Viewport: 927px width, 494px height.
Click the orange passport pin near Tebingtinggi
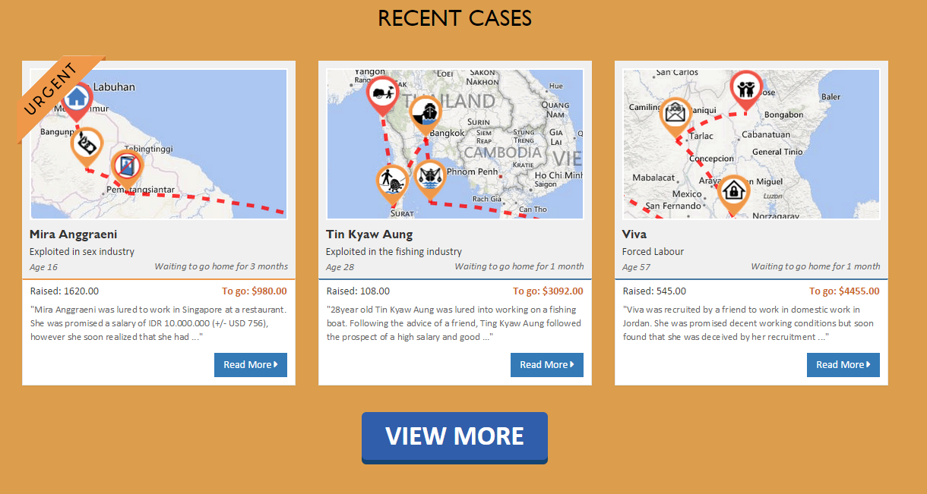coord(126,167)
